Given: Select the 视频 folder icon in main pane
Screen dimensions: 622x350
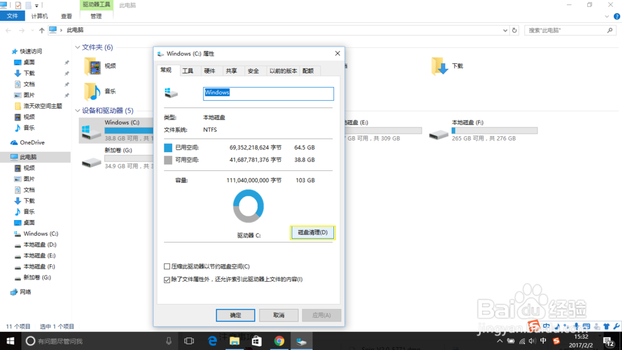Looking at the screenshot, I should pos(93,66).
